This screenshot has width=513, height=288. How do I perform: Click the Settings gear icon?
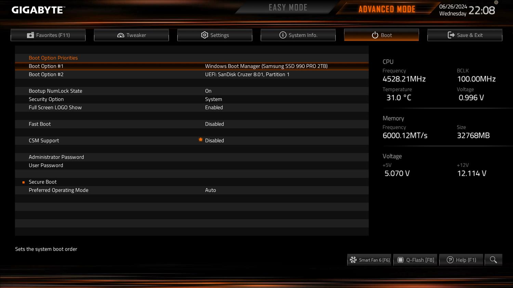coord(205,35)
